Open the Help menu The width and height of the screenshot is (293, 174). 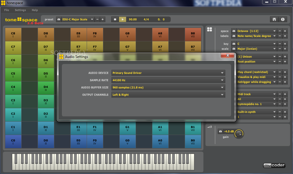pos(35,10)
